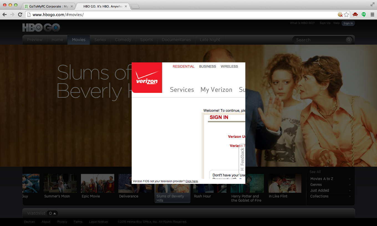
Task: Select Summer's Moon movie thumbnail
Action: pos(60,183)
